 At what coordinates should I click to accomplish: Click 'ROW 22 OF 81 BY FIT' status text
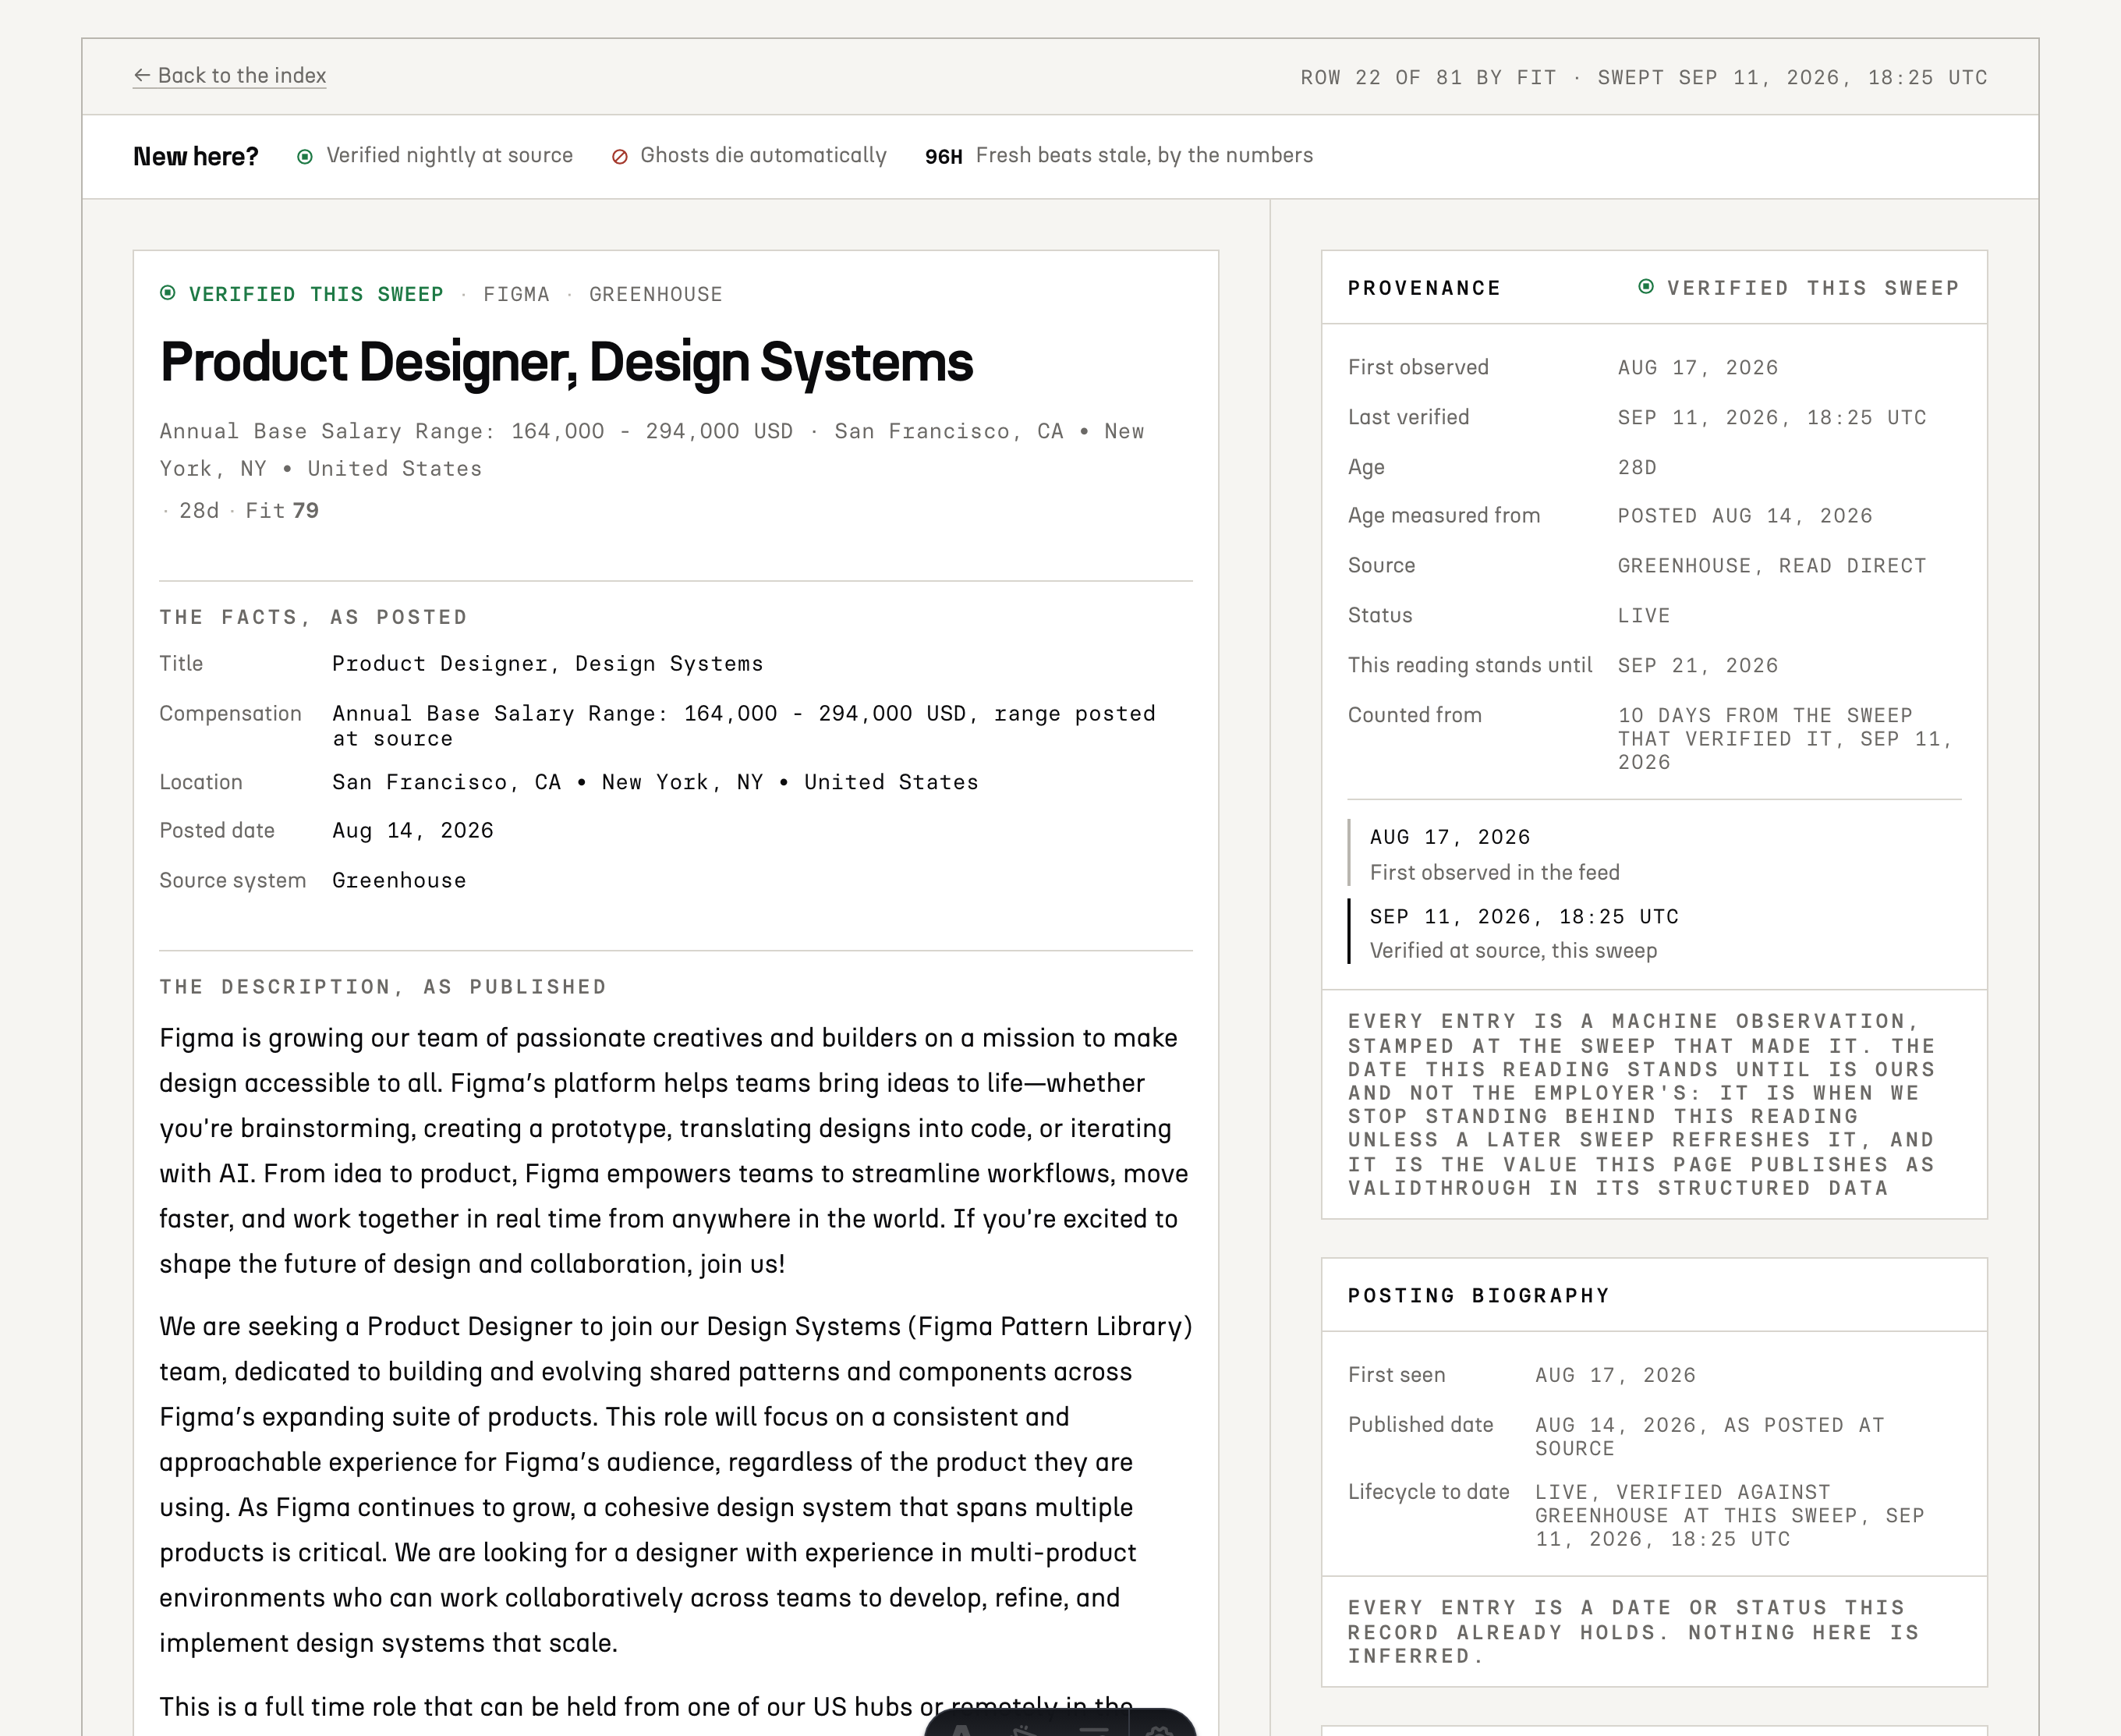click(1428, 78)
